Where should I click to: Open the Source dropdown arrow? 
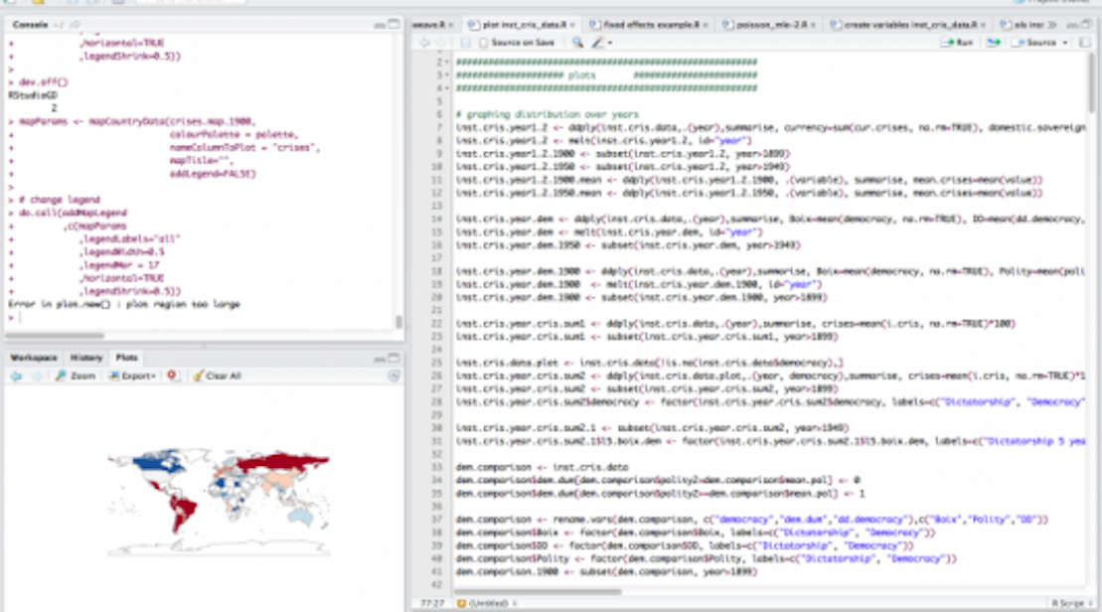coord(1065,43)
